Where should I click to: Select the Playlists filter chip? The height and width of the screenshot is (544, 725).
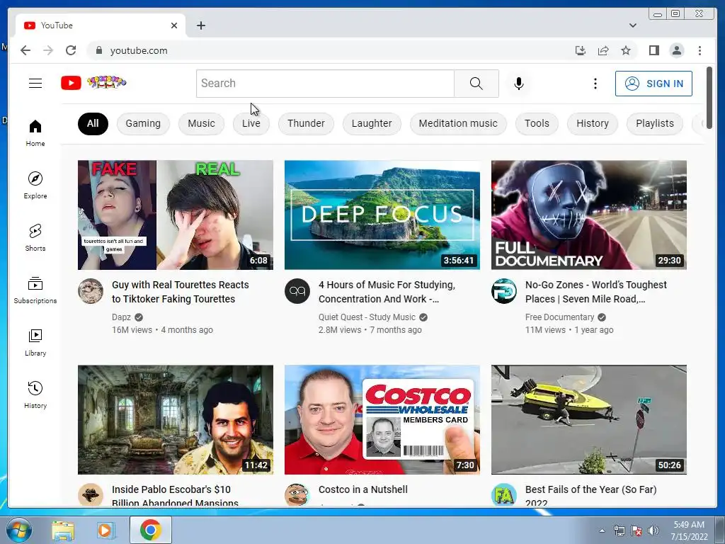coord(655,123)
